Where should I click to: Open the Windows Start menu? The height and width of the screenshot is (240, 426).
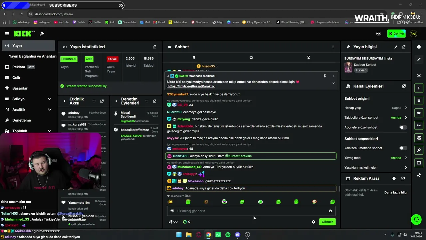179,235
